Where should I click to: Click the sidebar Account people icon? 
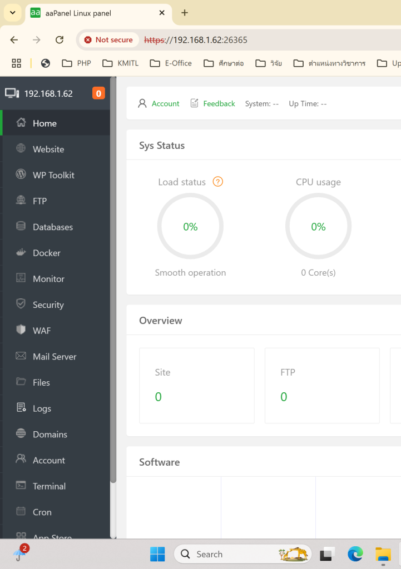coord(21,460)
